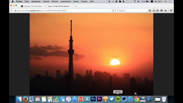Open the Hilfe menu
Screen dimensions: 183x103
click(x=92, y=1)
